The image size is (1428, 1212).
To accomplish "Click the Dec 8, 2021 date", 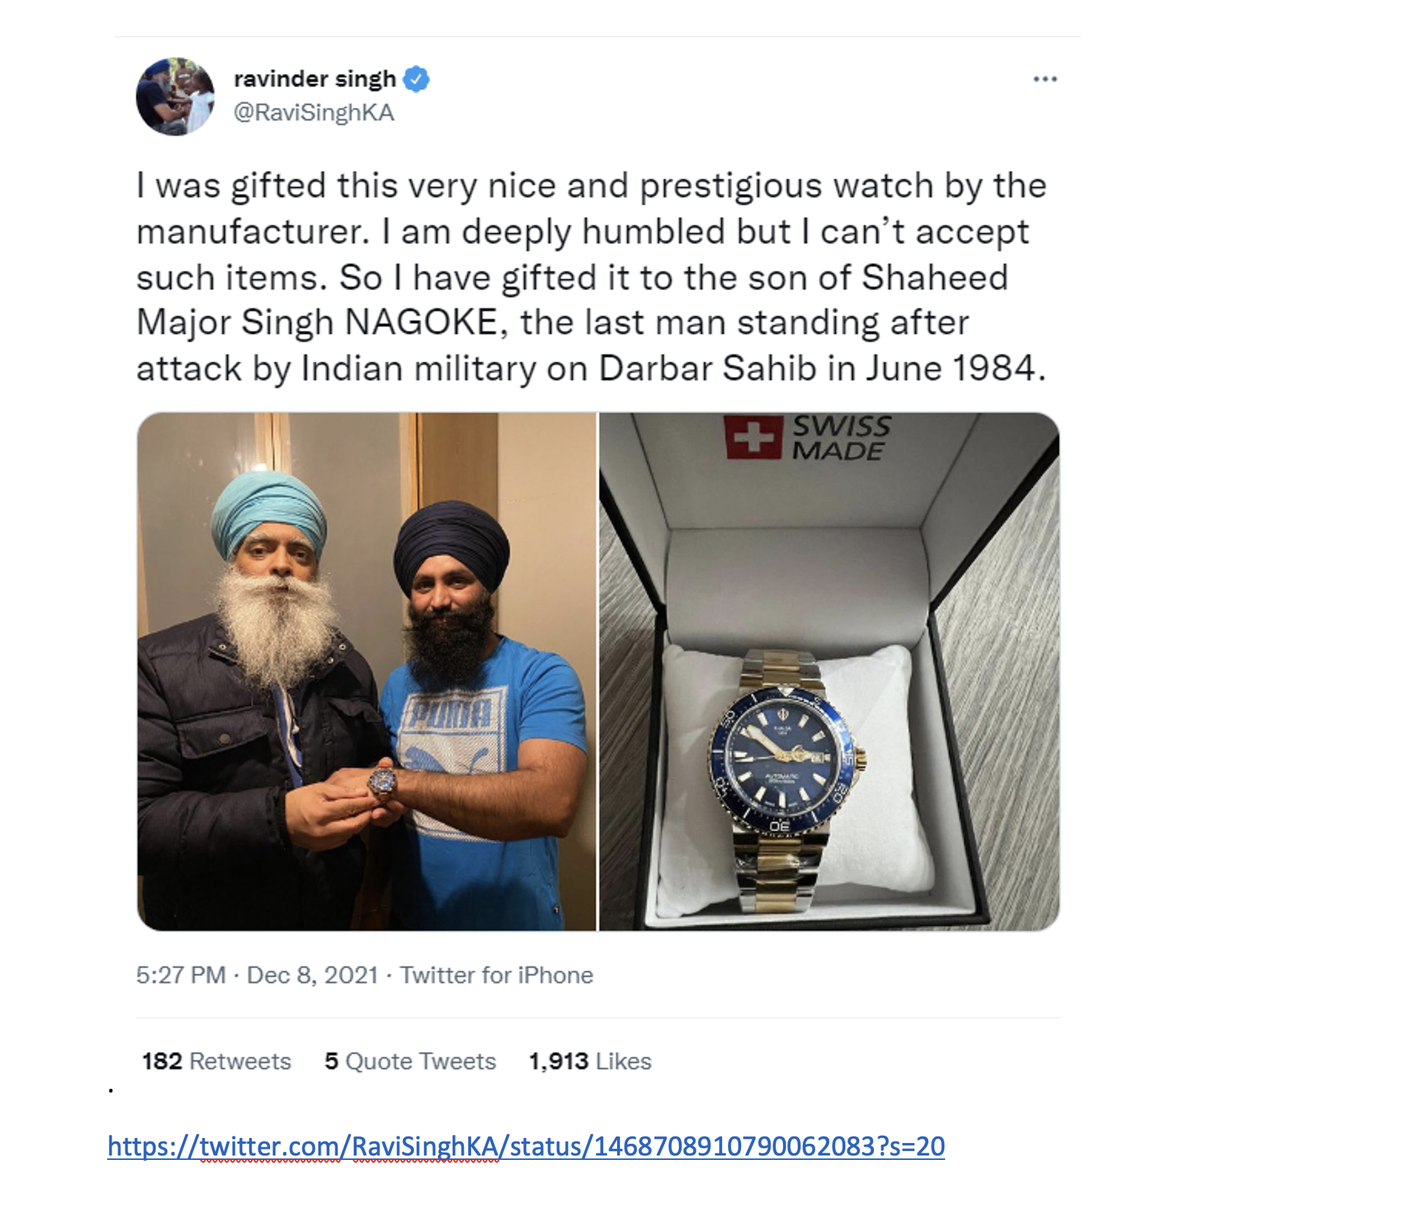I will point(313,975).
